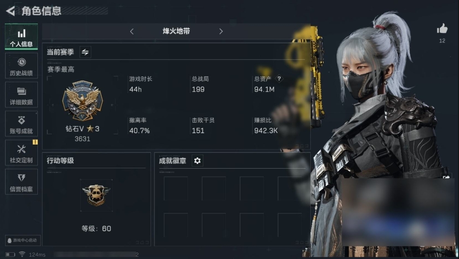This screenshot has height=259, width=459.
Task: Select the first empty 成就徽章 slot
Action: click(x=176, y=188)
